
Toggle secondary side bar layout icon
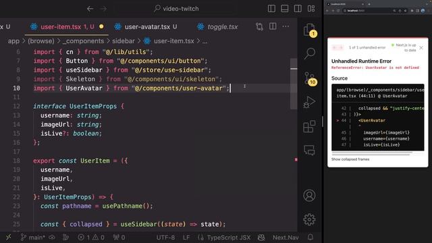click(298, 9)
